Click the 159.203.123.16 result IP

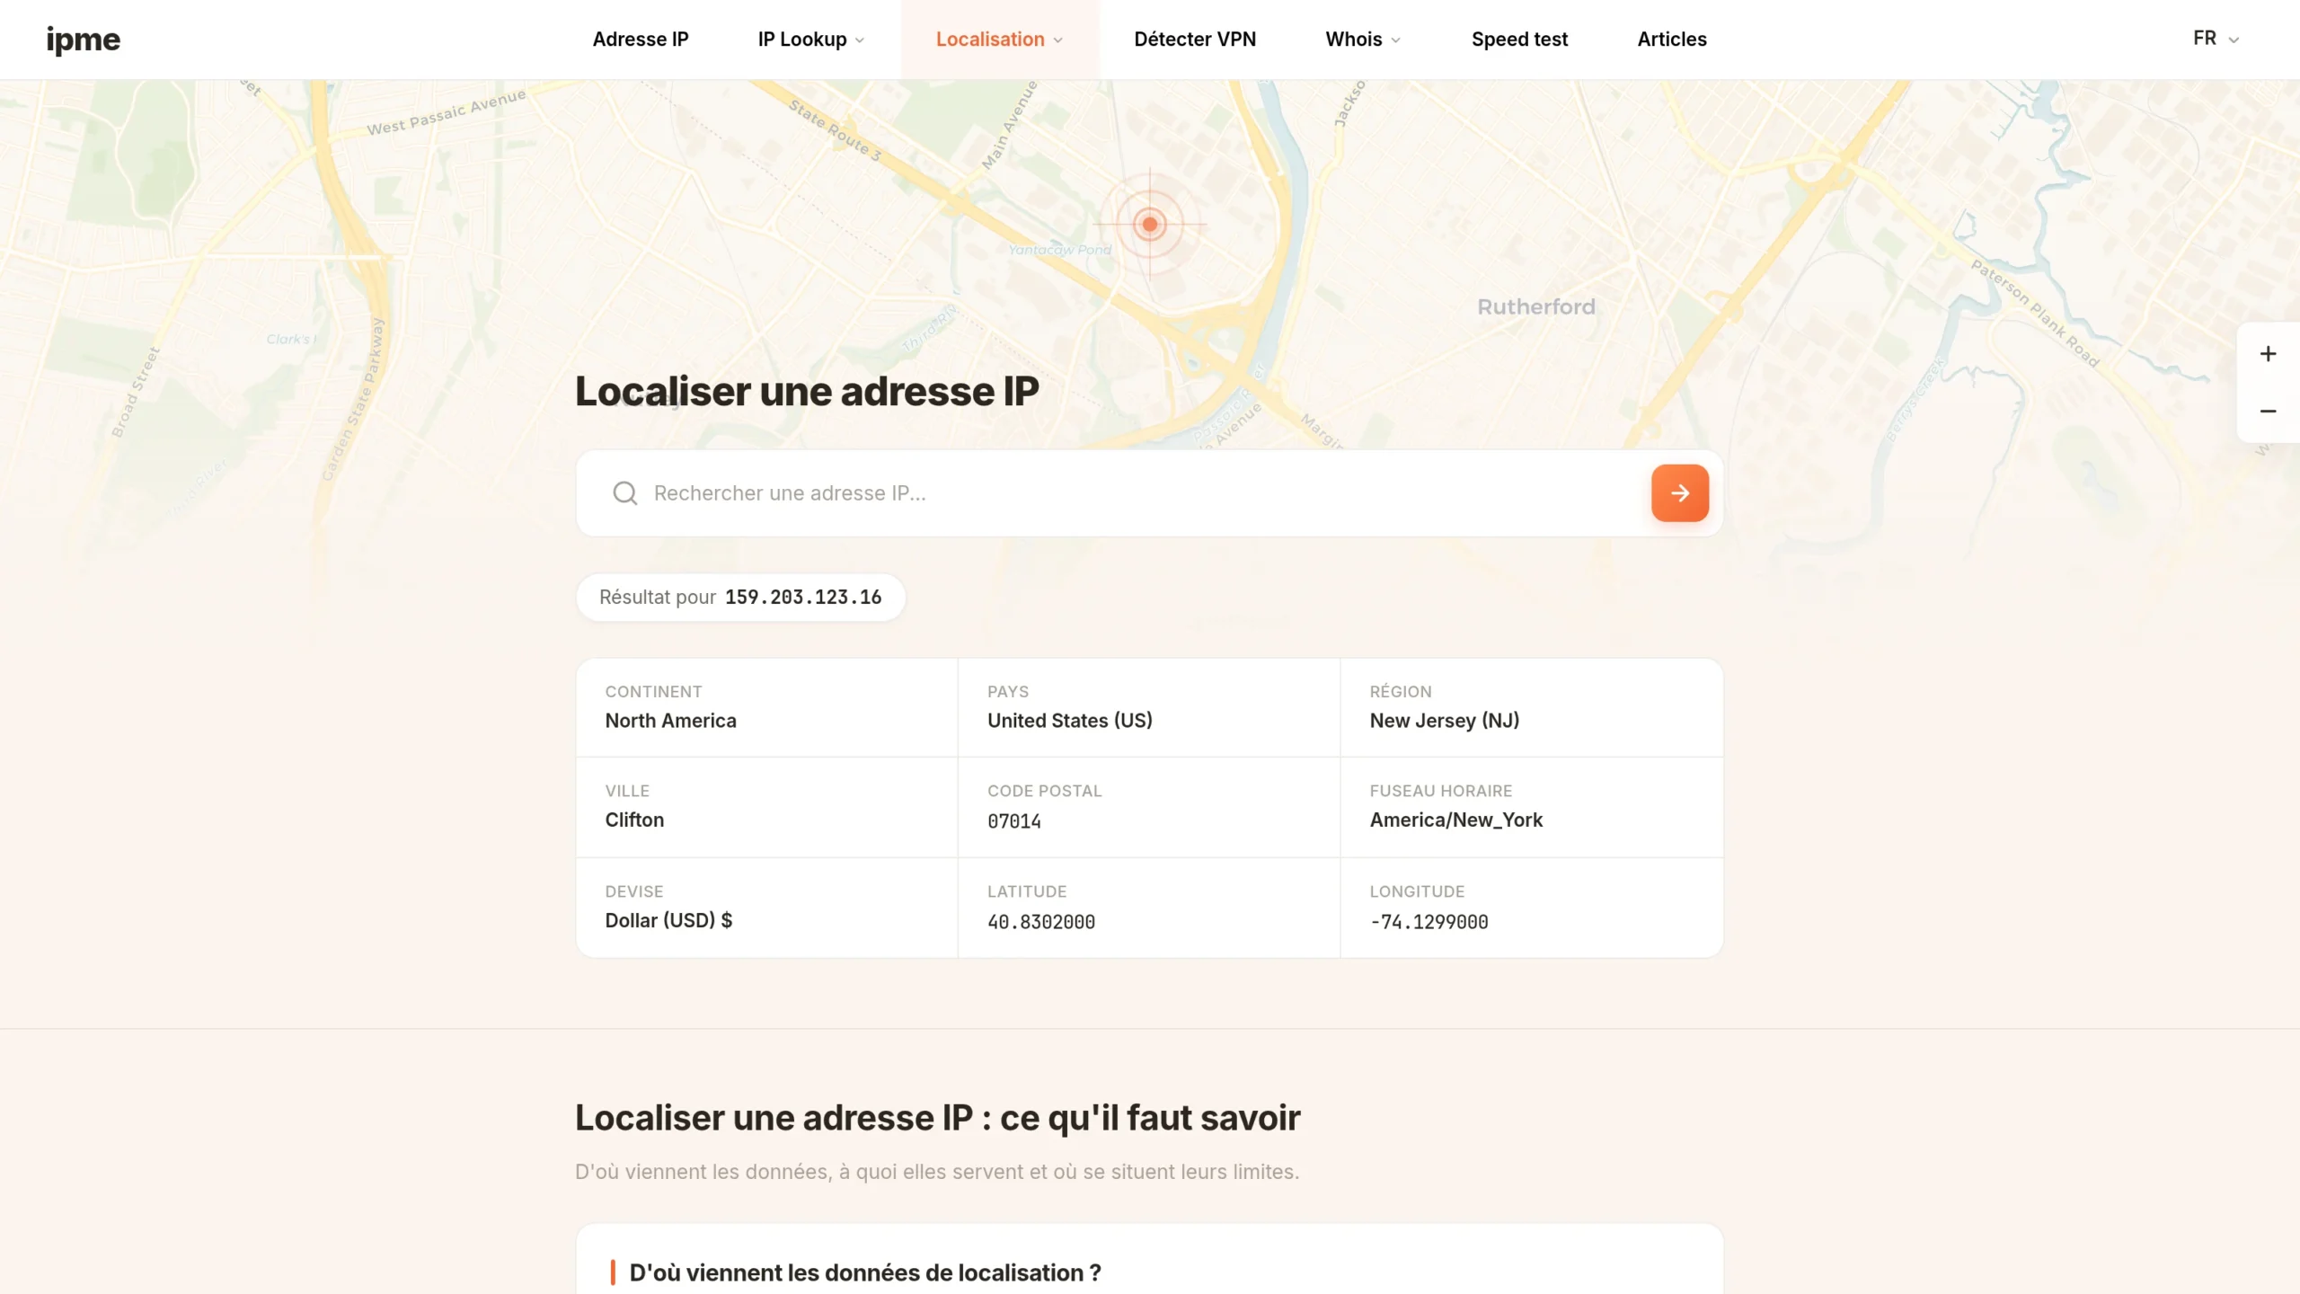click(803, 598)
